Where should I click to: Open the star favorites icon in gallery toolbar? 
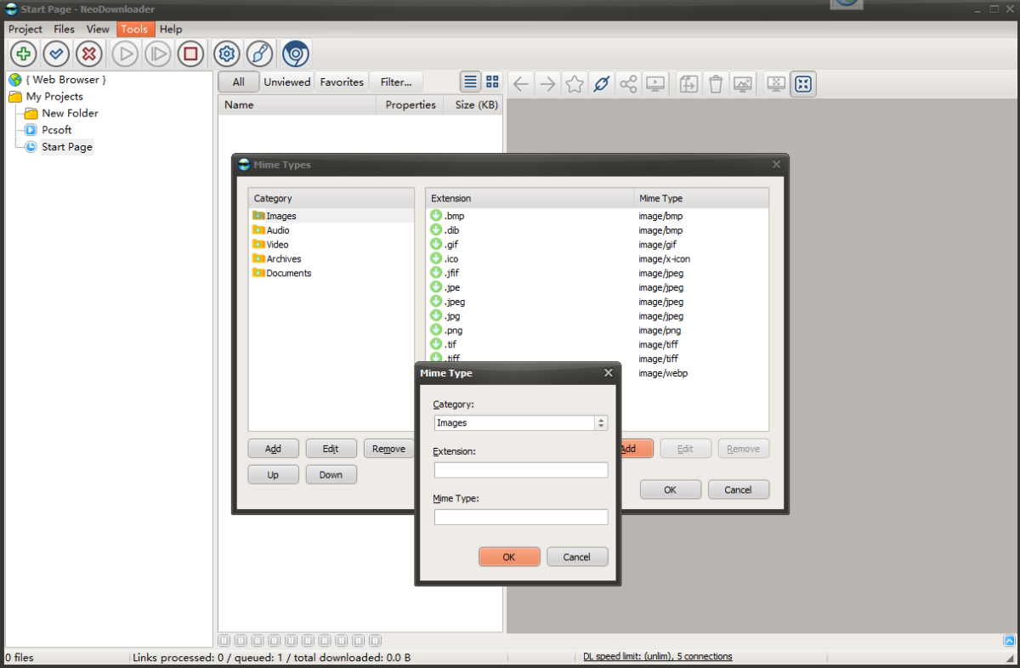click(574, 83)
